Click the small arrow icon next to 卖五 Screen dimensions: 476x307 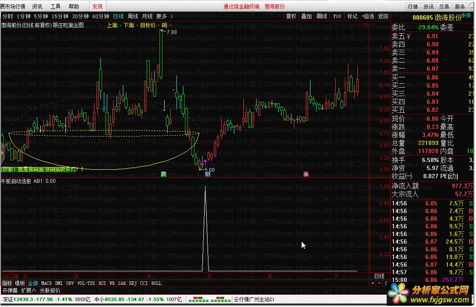pyautogui.click(x=409, y=37)
